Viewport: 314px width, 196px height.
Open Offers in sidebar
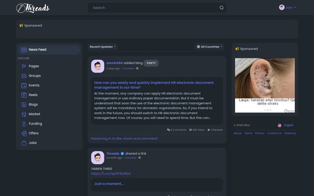click(x=49, y=133)
